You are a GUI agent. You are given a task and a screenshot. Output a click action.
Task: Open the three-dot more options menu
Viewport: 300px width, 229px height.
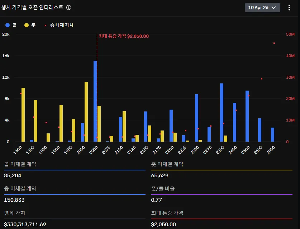coord(289,8)
